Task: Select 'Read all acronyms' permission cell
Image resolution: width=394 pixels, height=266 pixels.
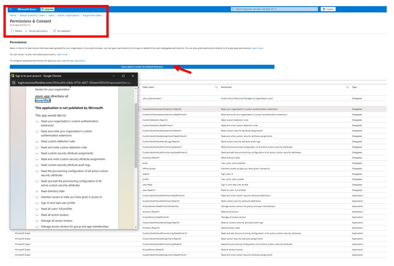Action: click(230, 212)
